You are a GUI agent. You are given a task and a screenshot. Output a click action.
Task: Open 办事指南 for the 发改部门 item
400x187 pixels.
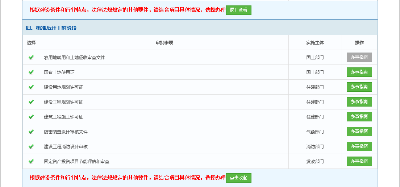(x=359, y=161)
